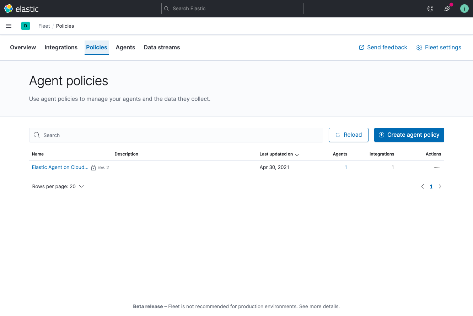Viewport: 473px width, 316px height.
Task: Click the notifications newsfeed icon
Action: tap(447, 8)
